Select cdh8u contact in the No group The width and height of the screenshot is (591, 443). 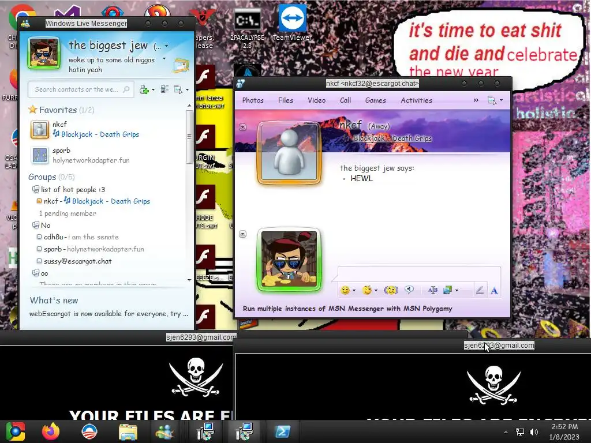[81, 237]
